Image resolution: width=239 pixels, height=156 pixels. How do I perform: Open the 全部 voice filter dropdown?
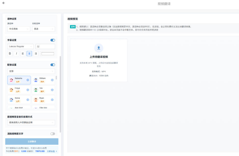(31, 71)
